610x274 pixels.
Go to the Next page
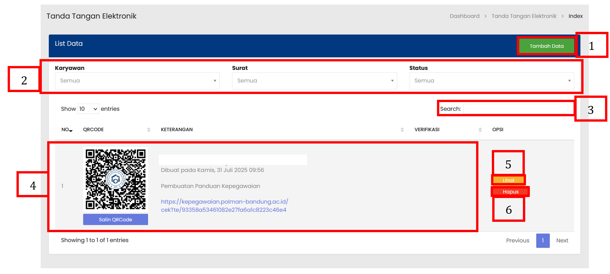(x=562, y=241)
